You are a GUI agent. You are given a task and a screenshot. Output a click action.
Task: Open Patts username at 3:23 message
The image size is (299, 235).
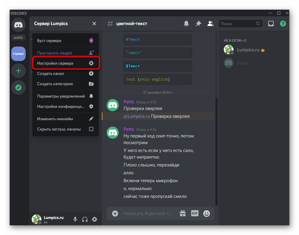pos(129,102)
